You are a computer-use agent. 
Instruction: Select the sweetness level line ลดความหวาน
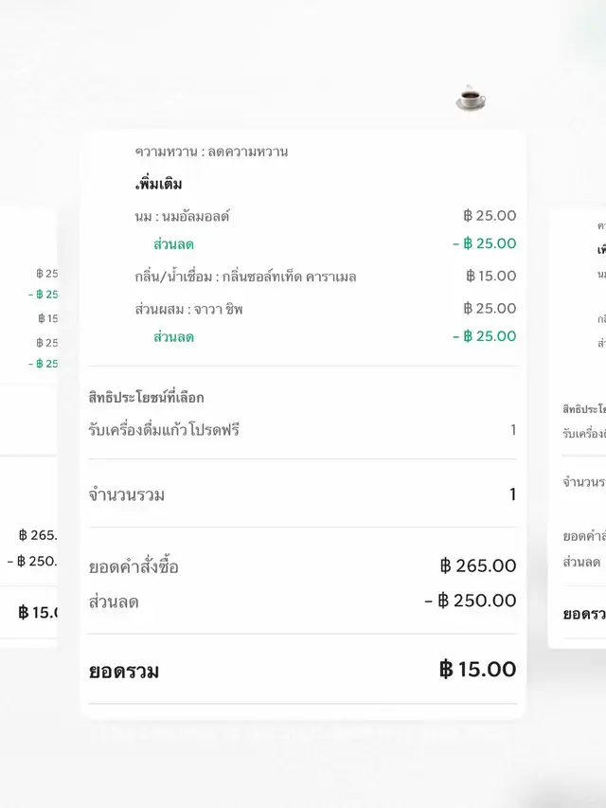tap(211, 152)
